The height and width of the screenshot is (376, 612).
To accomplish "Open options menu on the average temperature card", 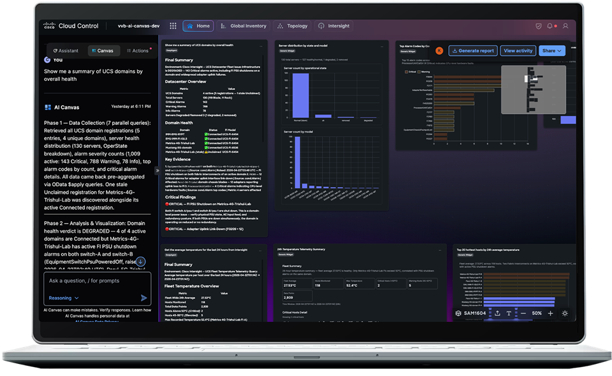I will coord(261,250).
